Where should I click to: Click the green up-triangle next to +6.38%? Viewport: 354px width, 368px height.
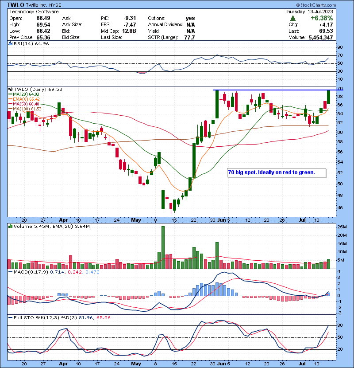292,18
